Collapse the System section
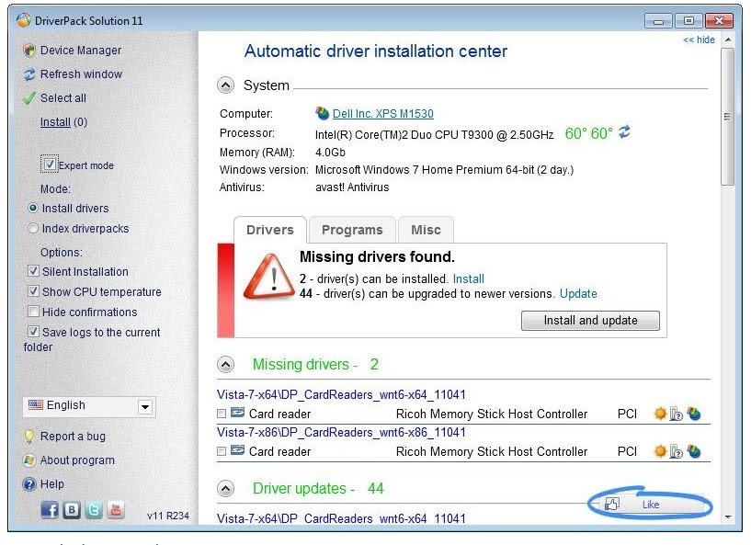The width and height of the screenshot is (751, 545). click(225, 85)
